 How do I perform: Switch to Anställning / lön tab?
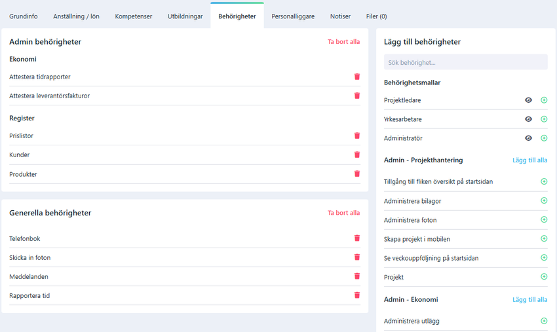(x=77, y=16)
